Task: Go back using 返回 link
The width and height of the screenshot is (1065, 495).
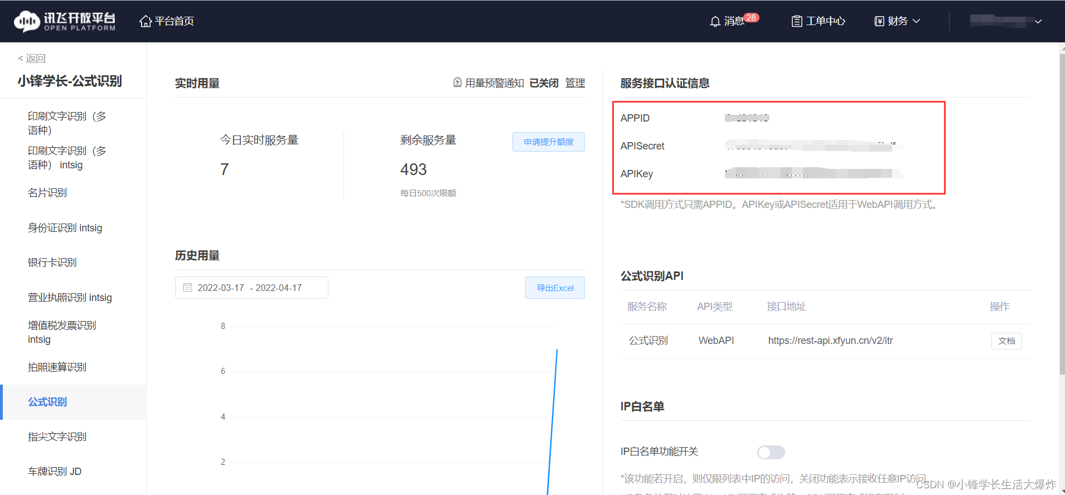Action: tap(32, 59)
